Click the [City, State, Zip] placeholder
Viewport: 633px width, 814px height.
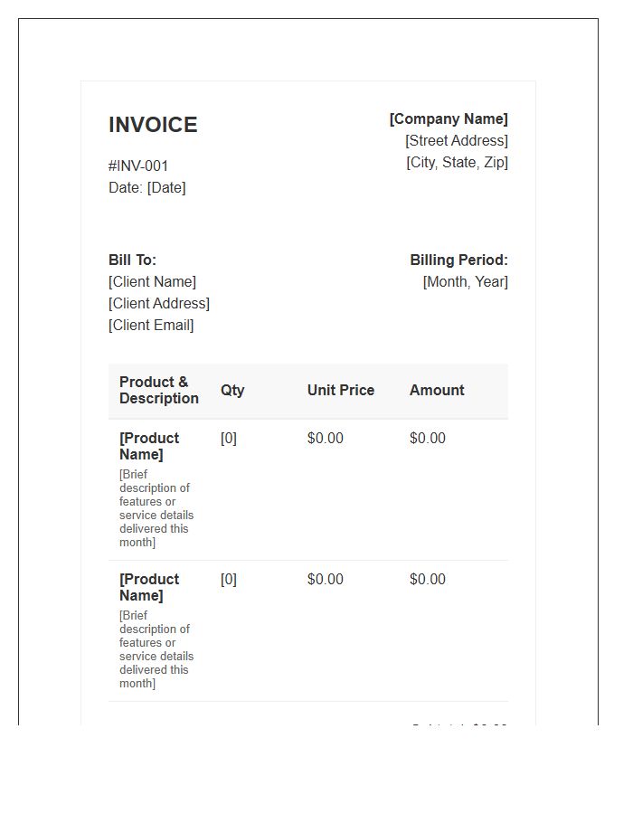(457, 163)
